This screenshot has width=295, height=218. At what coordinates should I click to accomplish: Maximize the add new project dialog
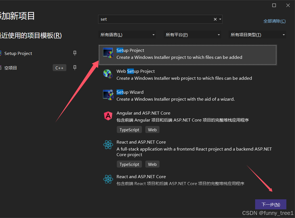(274, 5)
